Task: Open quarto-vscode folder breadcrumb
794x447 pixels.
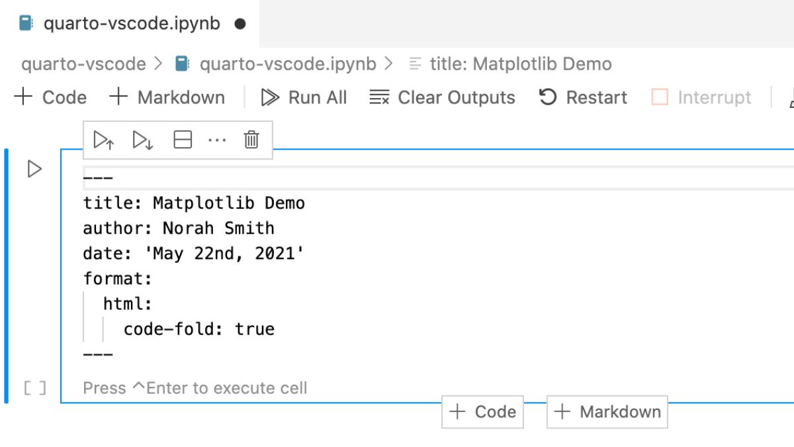Action: tap(83, 64)
